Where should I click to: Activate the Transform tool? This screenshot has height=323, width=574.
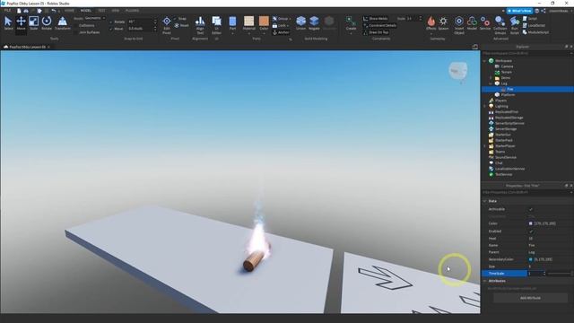[x=63, y=23]
